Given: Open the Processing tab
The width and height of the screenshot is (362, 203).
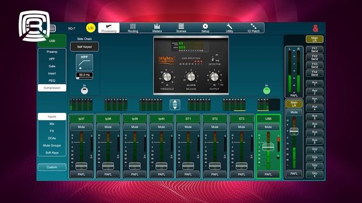Looking at the screenshot, I should click(109, 28).
